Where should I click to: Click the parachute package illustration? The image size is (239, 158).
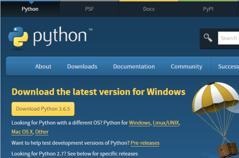[216, 120]
